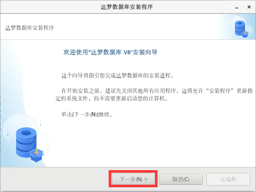This screenshot has height=192, width=256.
Task: Click the top ring of the large database cylinder
Action: click(x=26, y=133)
